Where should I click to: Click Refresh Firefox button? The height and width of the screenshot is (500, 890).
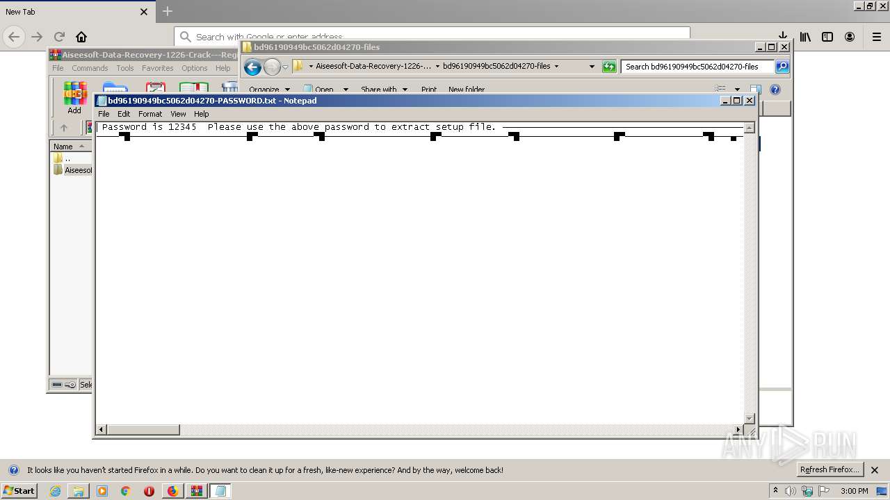click(830, 469)
